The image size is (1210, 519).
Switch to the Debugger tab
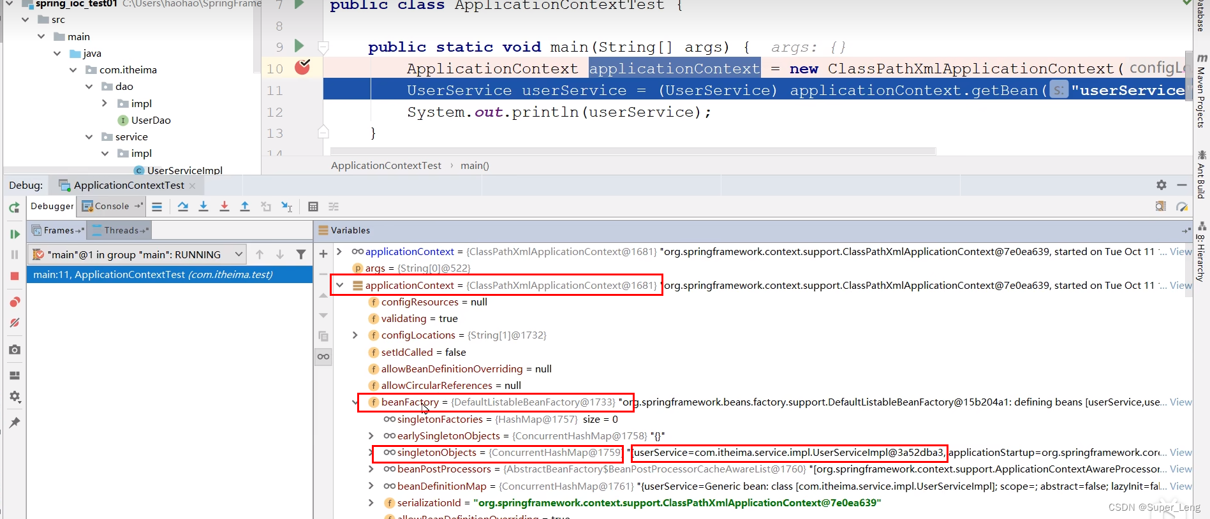52,206
